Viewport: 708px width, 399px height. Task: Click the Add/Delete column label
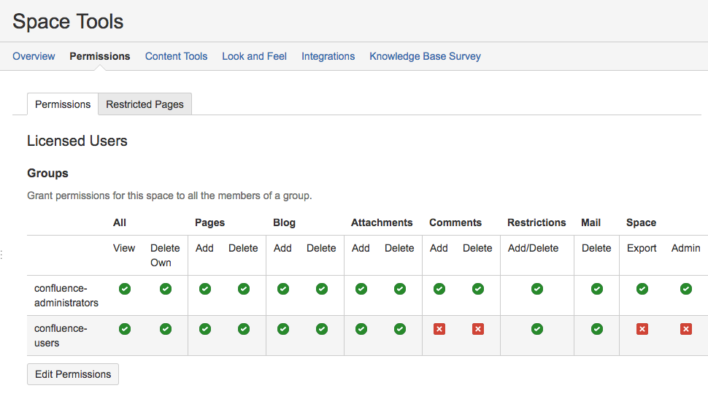534,248
